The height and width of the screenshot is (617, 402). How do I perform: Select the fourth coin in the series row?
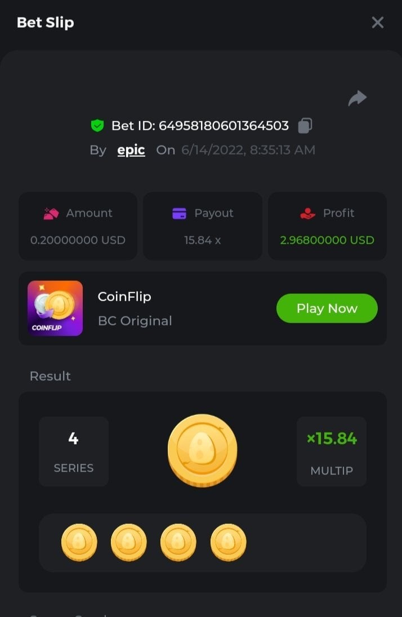(x=228, y=542)
